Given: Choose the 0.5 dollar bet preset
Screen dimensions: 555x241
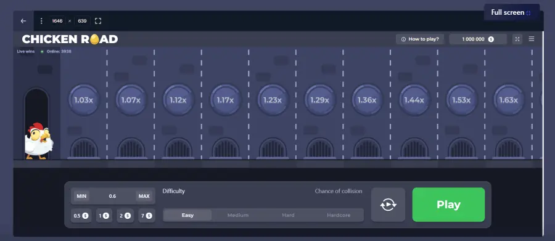Looking at the screenshot, I should [81, 216].
